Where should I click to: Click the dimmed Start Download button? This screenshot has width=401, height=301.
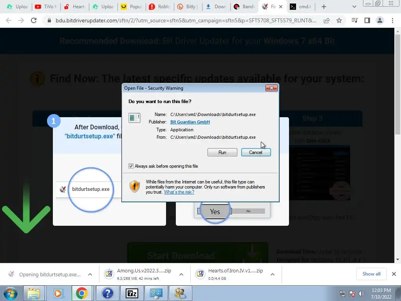tap(198, 253)
